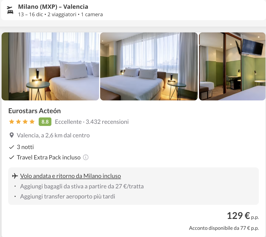Change dates 13 – 16 dic travellers summary
Screen dimensions: 266x237
(60, 14)
